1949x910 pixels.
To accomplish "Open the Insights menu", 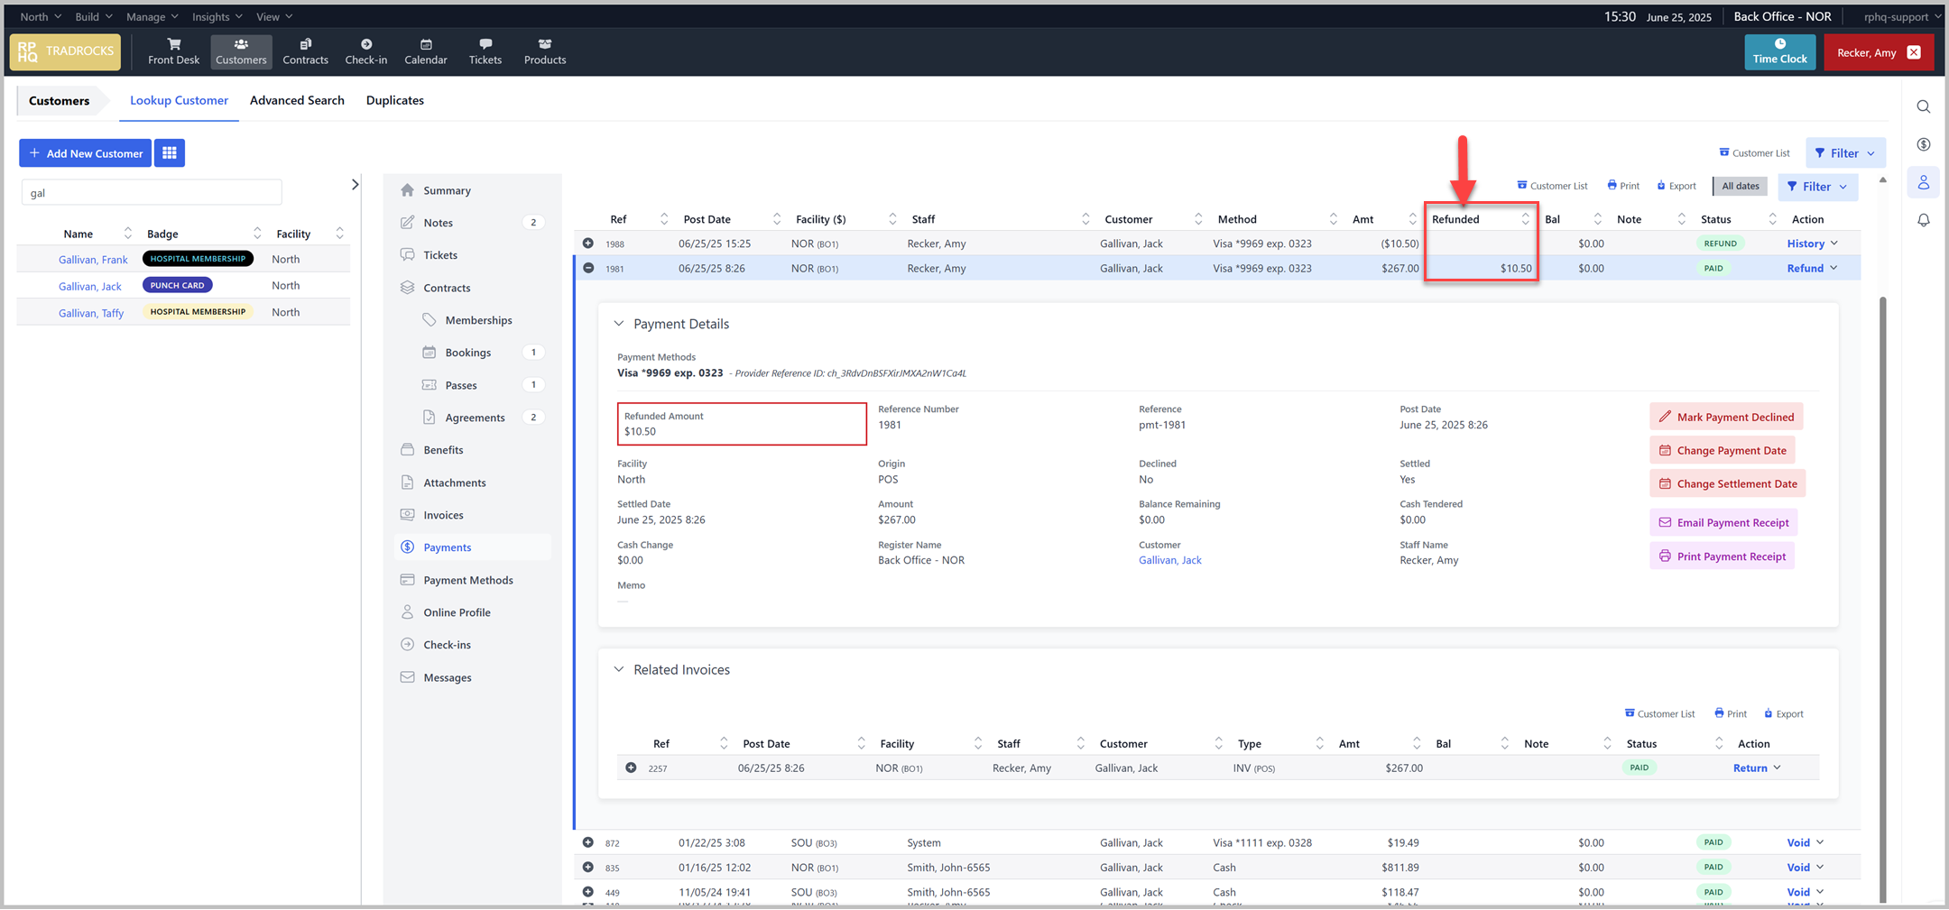I will coord(217,16).
